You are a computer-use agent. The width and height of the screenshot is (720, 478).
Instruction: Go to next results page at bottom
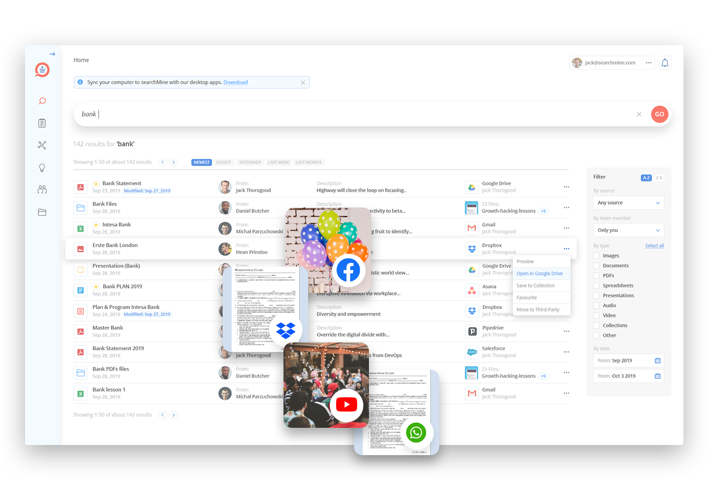(174, 415)
